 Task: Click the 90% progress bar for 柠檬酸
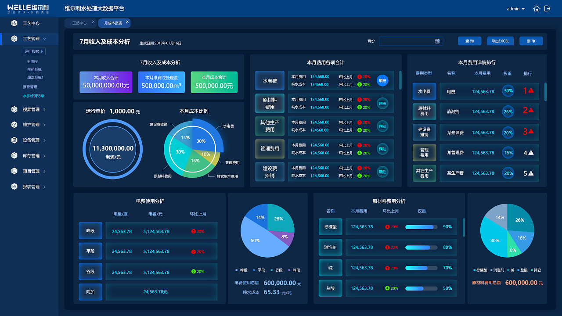click(x=421, y=227)
